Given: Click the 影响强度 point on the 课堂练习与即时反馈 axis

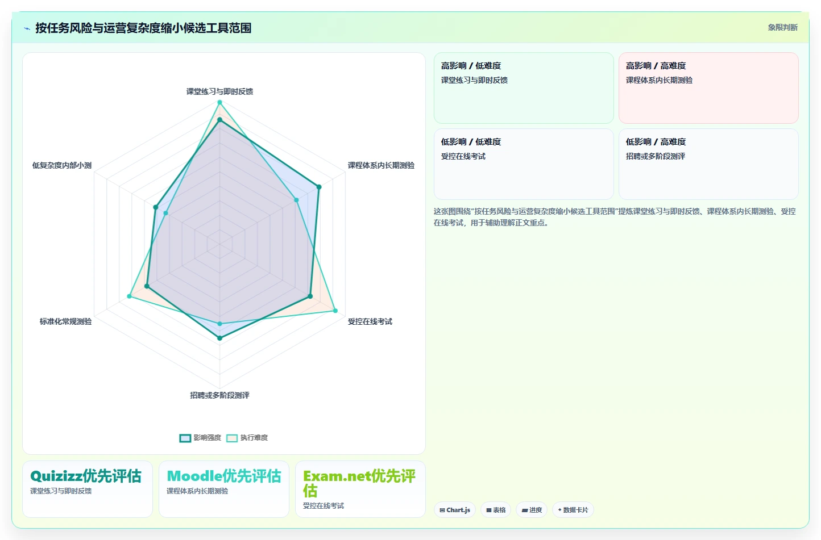Looking at the screenshot, I should (219, 120).
